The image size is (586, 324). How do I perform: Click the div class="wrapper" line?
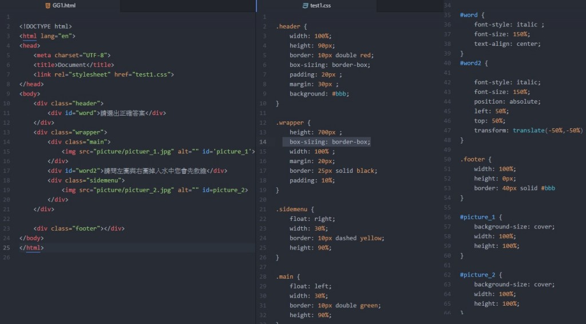point(70,132)
